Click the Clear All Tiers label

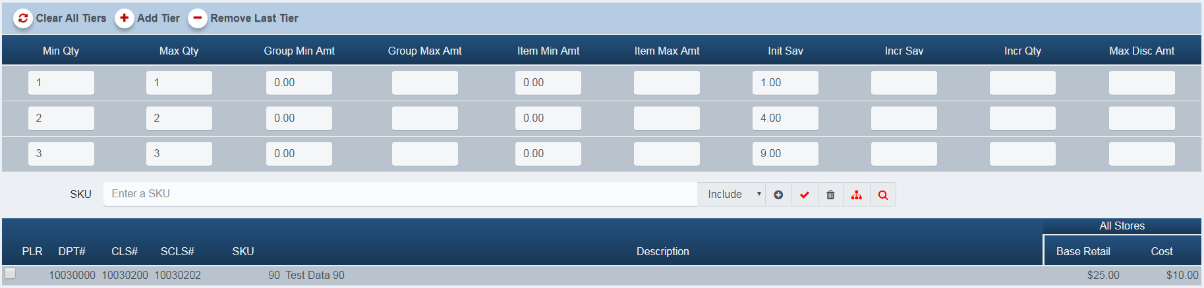pyautogui.click(x=71, y=18)
